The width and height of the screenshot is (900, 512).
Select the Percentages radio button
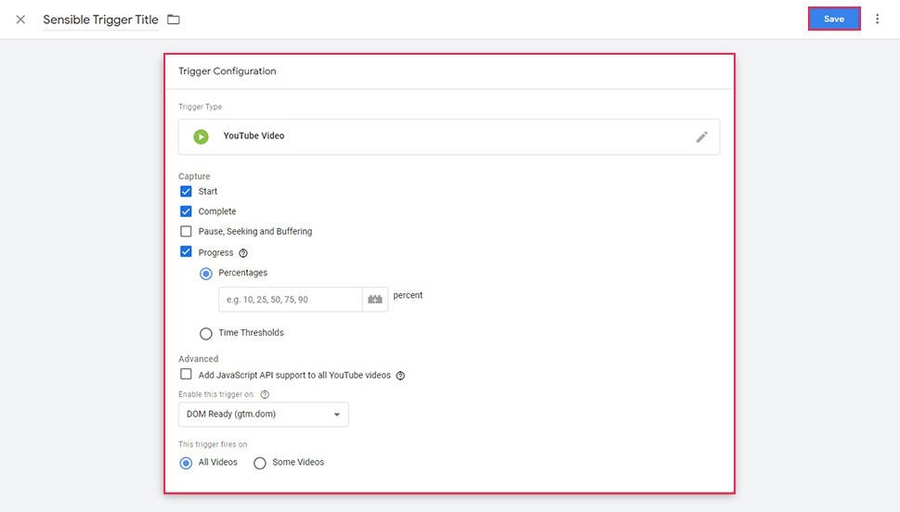pos(205,274)
